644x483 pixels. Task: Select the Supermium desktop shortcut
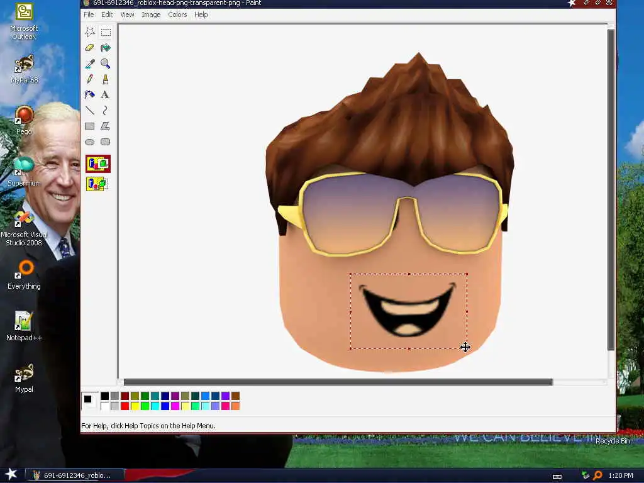click(24, 172)
